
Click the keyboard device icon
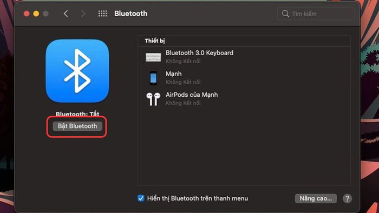[153, 57]
